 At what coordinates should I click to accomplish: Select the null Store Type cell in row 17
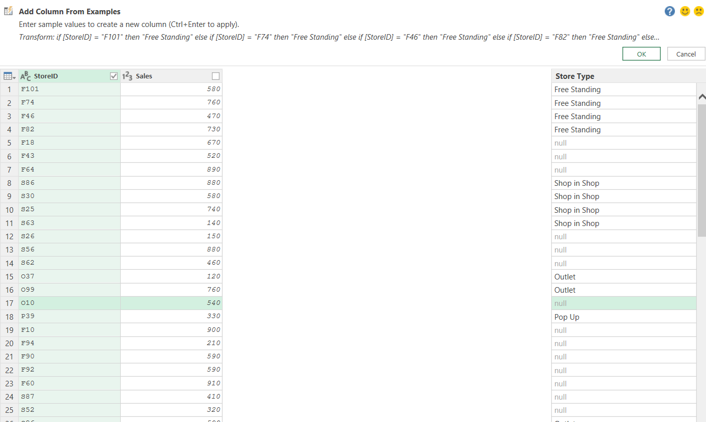coord(623,303)
